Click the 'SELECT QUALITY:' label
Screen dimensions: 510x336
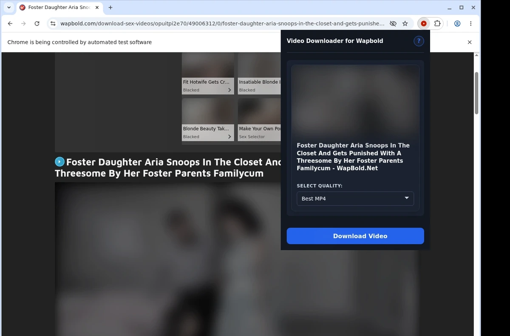tap(320, 186)
